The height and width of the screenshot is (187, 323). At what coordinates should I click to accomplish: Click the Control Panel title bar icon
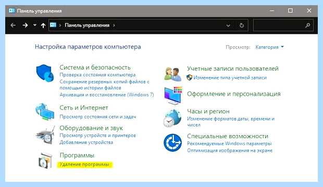12,10
